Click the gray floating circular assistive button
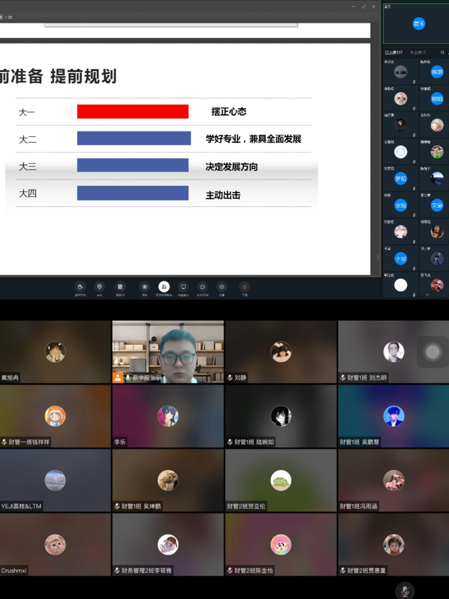449x599 pixels. (432, 352)
